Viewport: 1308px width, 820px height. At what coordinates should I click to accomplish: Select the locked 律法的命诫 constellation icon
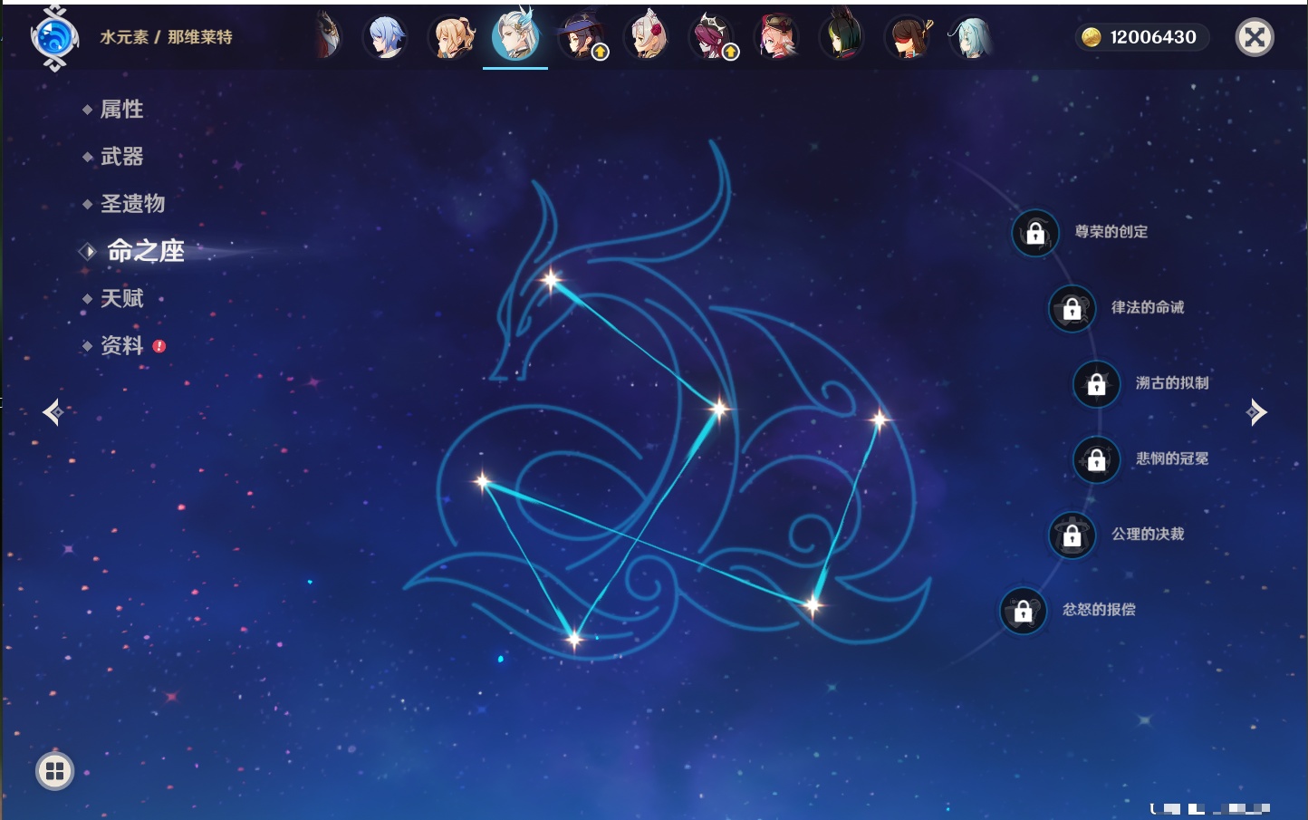[1072, 309]
